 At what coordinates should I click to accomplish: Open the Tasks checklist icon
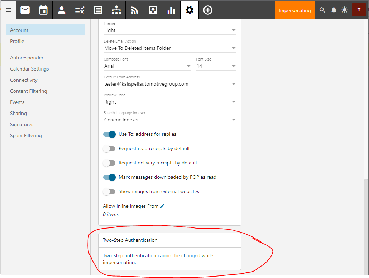click(80, 10)
